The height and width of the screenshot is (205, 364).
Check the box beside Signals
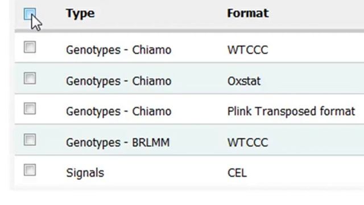click(x=30, y=170)
